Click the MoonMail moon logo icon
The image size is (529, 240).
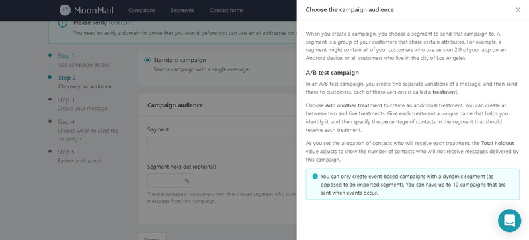click(65, 10)
